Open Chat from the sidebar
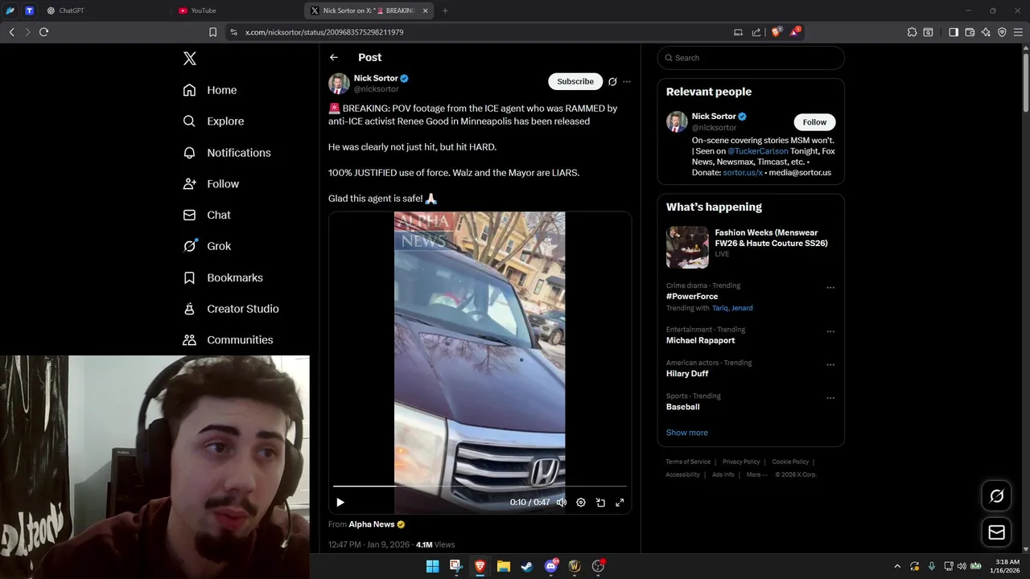 [207, 215]
